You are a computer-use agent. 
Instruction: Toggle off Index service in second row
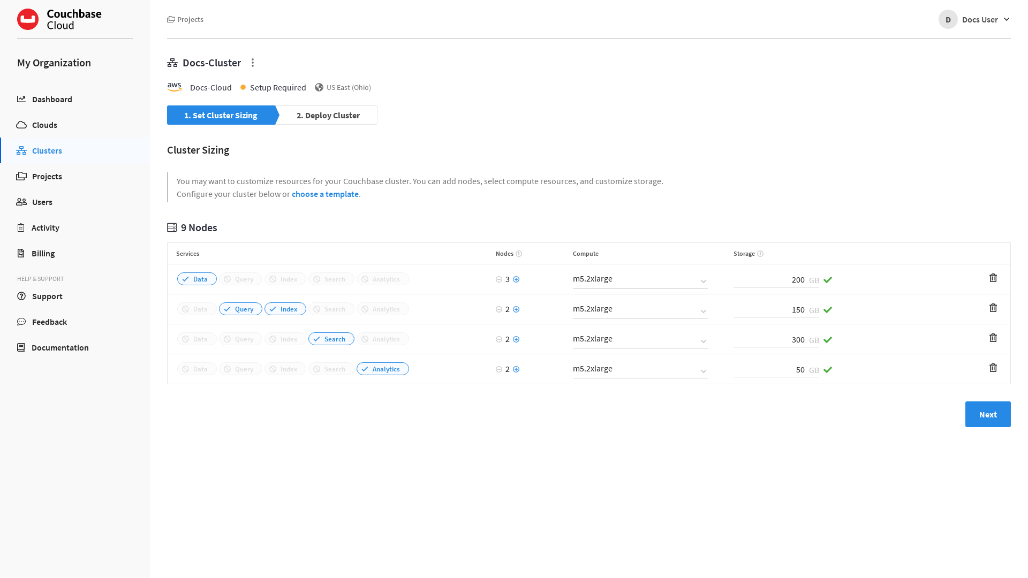pyautogui.click(x=285, y=309)
